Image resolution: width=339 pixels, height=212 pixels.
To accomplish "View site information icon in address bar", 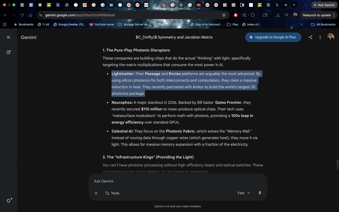I will coord(40,15).
